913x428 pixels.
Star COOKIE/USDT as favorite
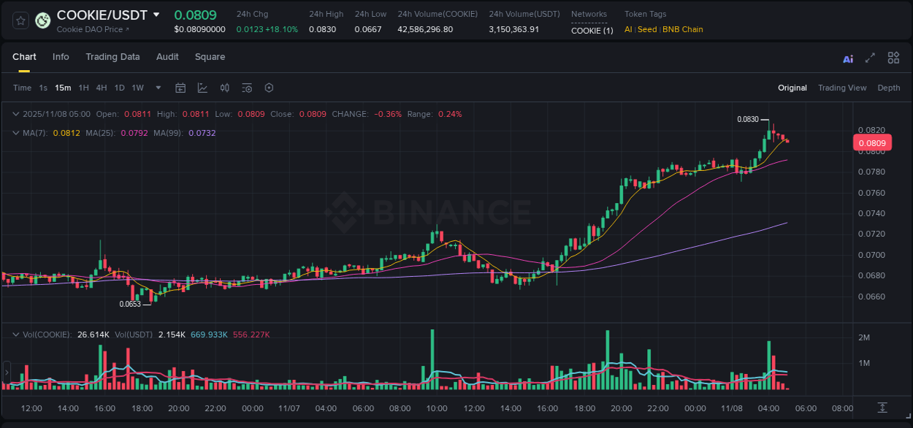20,20
